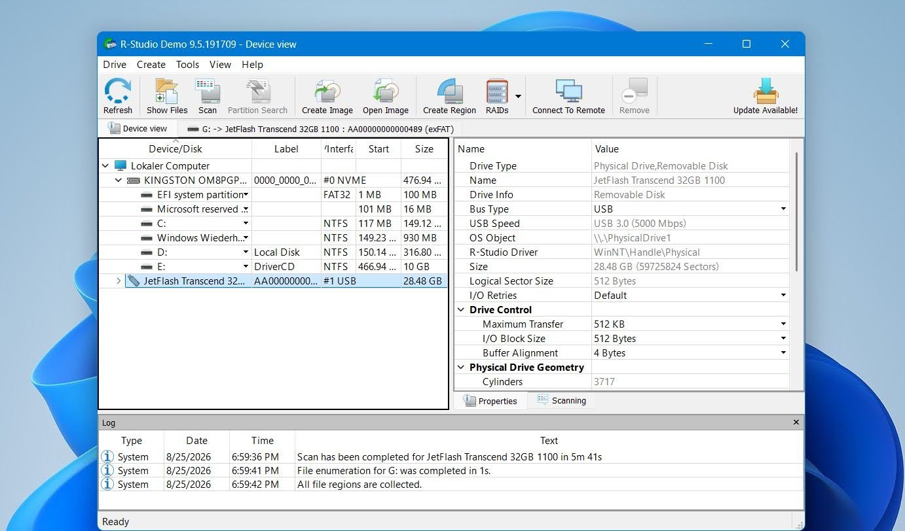
Task: Open the C: partition row dropdown arrow
Action: click(246, 224)
